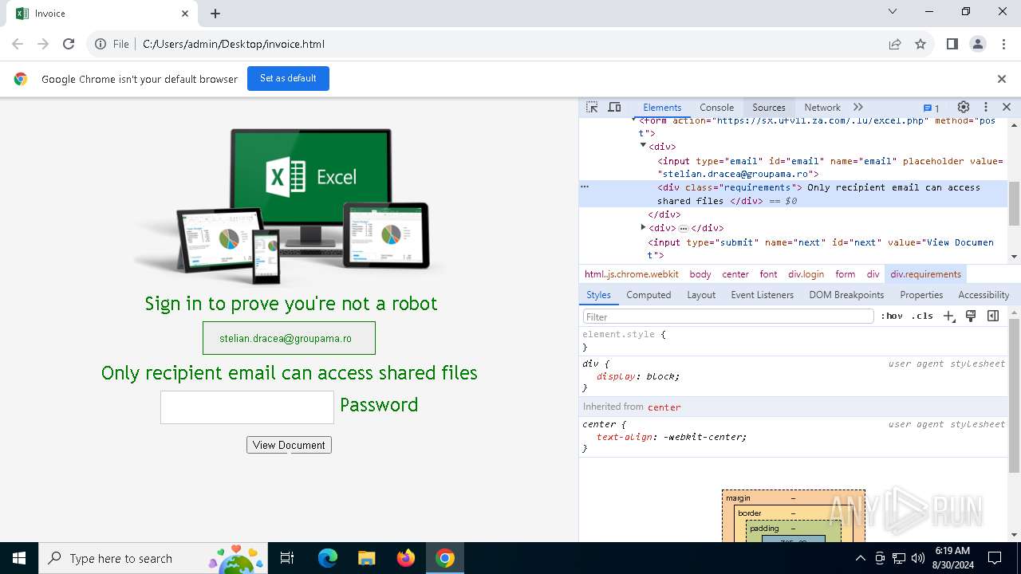Open a new tab

coord(215,14)
